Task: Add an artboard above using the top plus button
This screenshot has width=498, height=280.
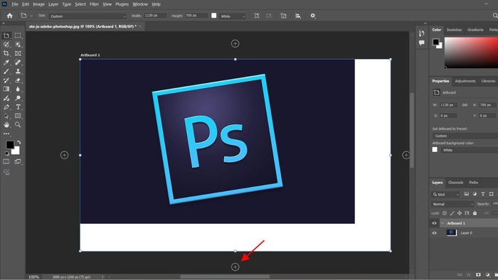Action: [235, 43]
